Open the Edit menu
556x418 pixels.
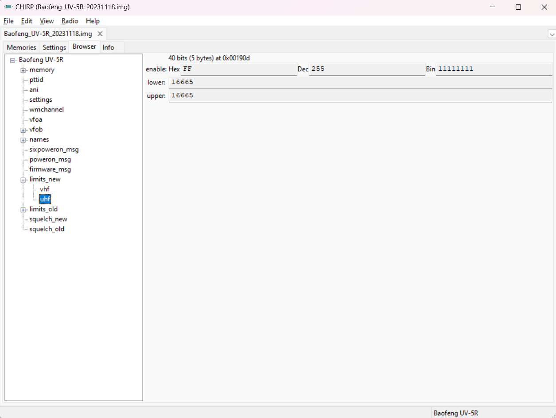tap(27, 21)
